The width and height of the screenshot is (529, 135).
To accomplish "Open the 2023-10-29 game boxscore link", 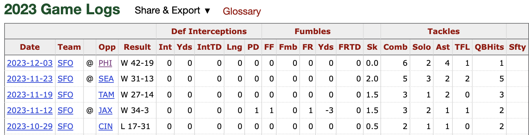I will [30, 126].
